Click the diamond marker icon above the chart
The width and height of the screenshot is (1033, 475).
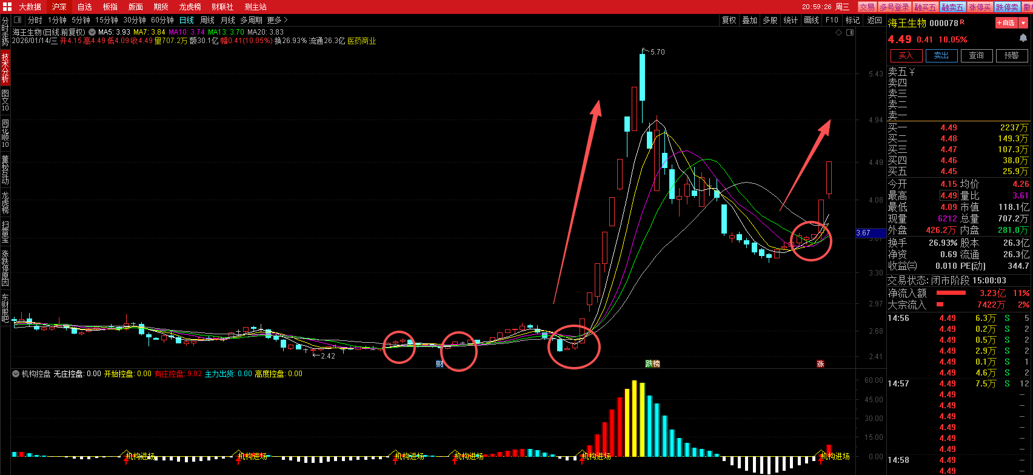pos(839,32)
